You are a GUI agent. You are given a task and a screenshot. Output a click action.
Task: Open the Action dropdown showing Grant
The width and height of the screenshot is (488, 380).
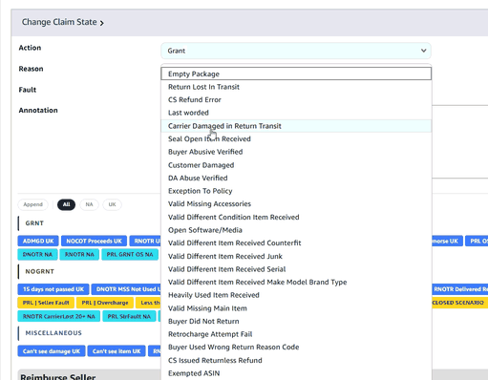point(296,51)
